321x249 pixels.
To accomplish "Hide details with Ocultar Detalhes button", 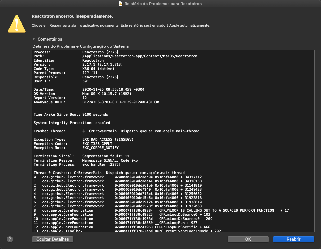I will [x=53, y=239].
